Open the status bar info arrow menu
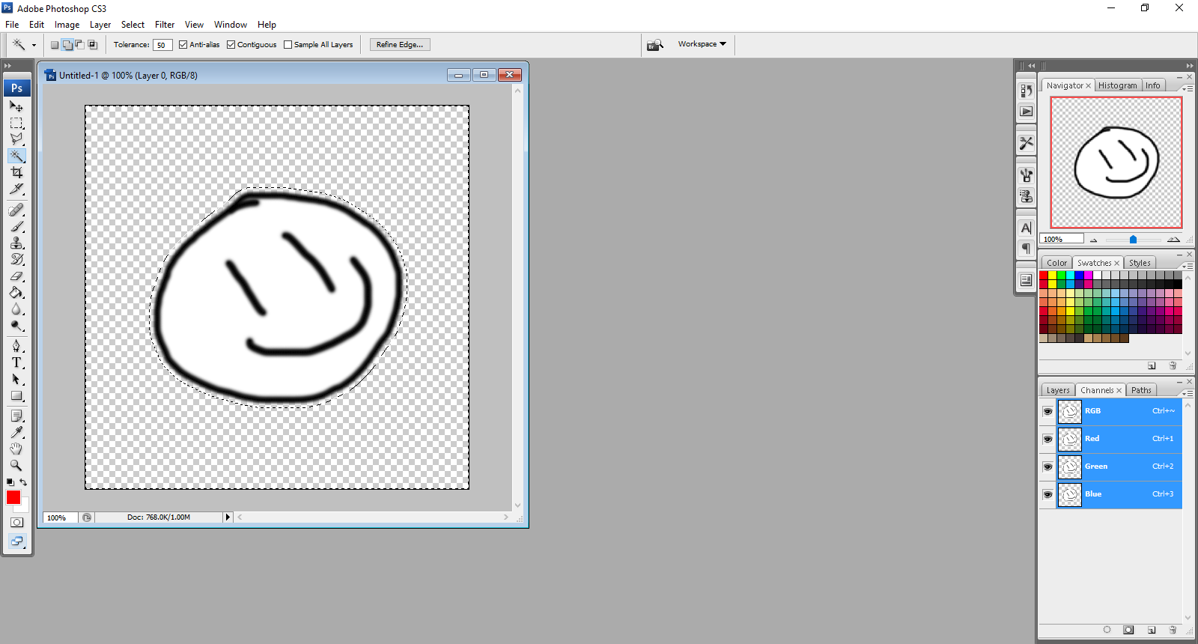Viewport: 1198px width, 644px height. [x=228, y=517]
